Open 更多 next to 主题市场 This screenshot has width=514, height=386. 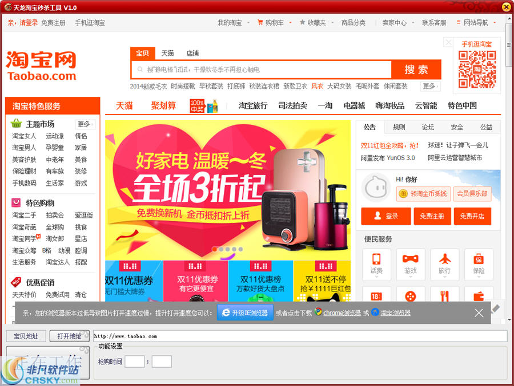[x=85, y=124]
